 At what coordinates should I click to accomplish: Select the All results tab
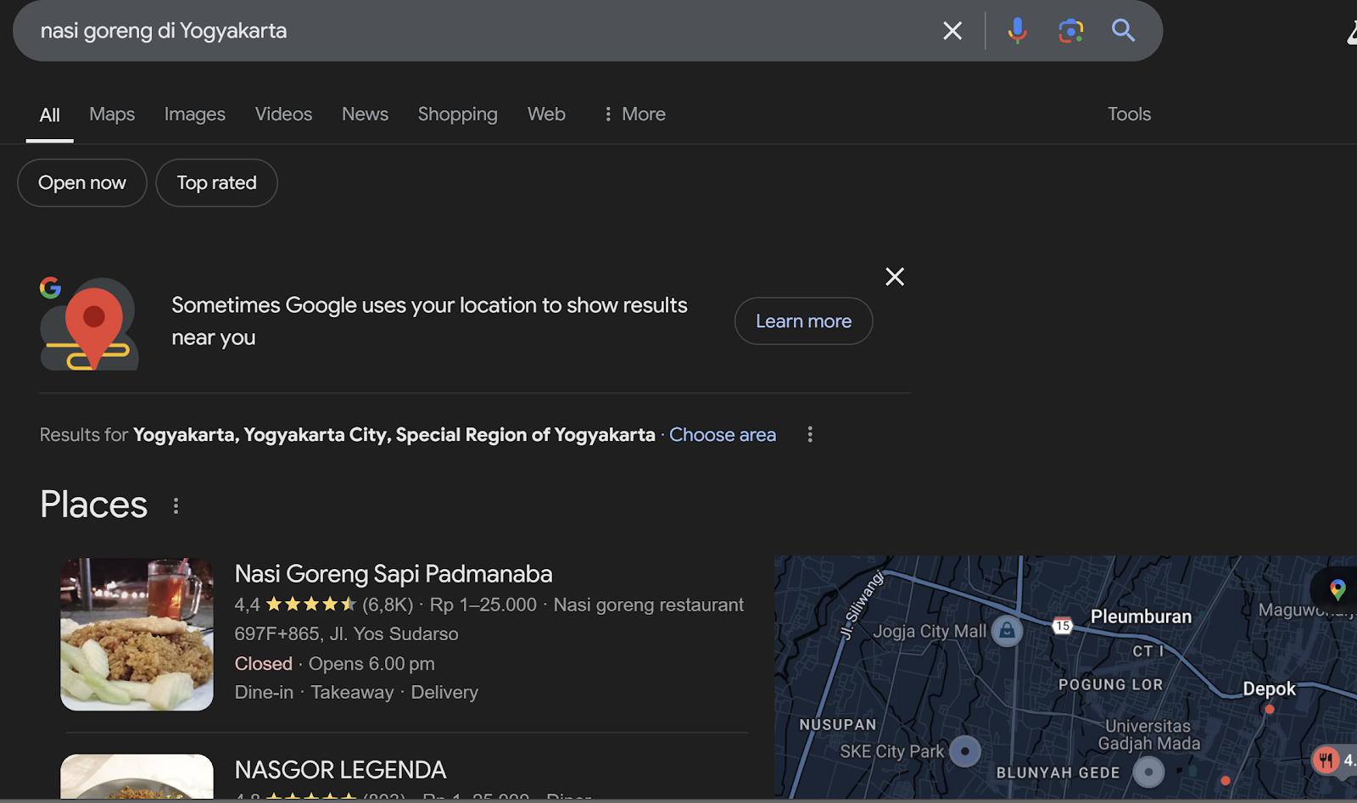tap(50, 114)
